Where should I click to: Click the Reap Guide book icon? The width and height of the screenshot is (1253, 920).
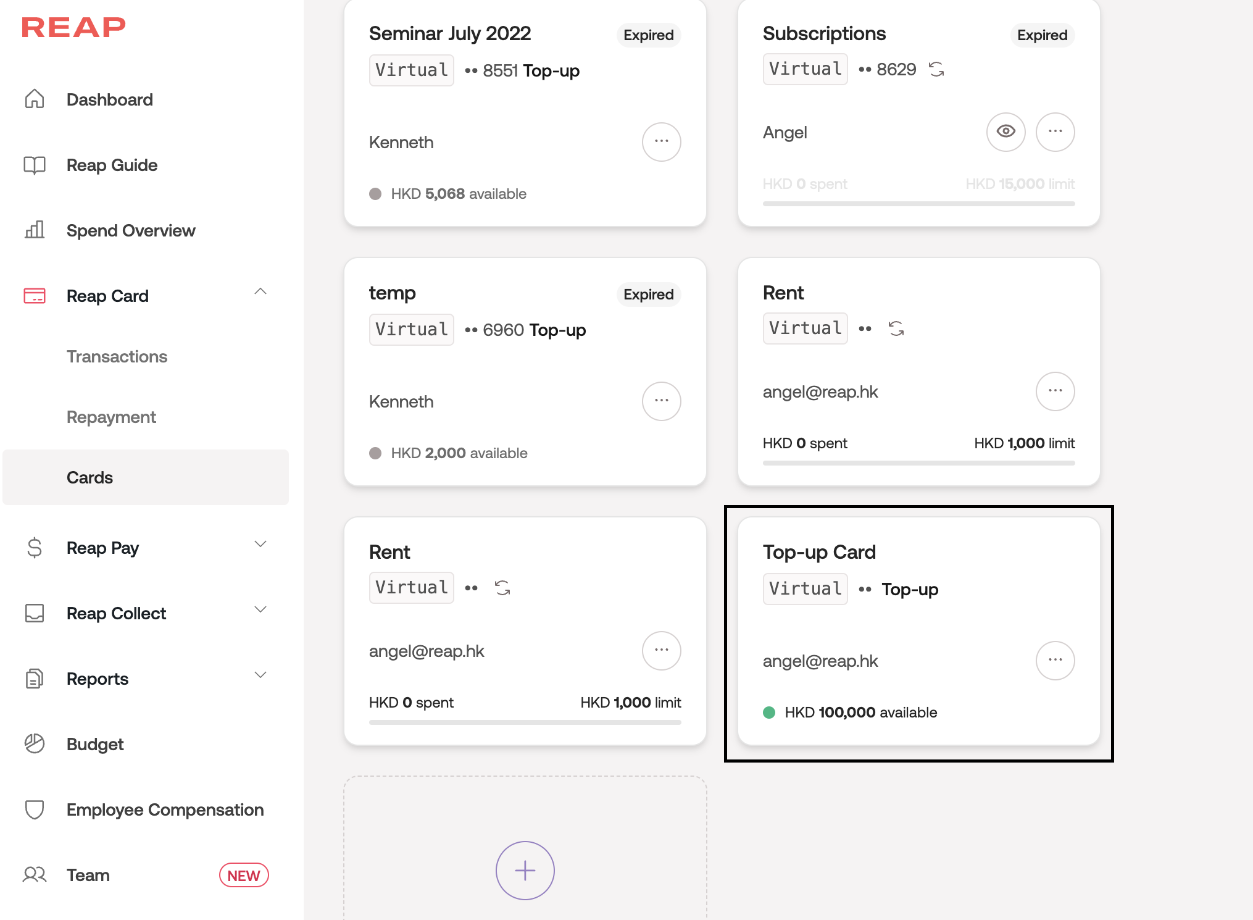click(x=35, y=165)
